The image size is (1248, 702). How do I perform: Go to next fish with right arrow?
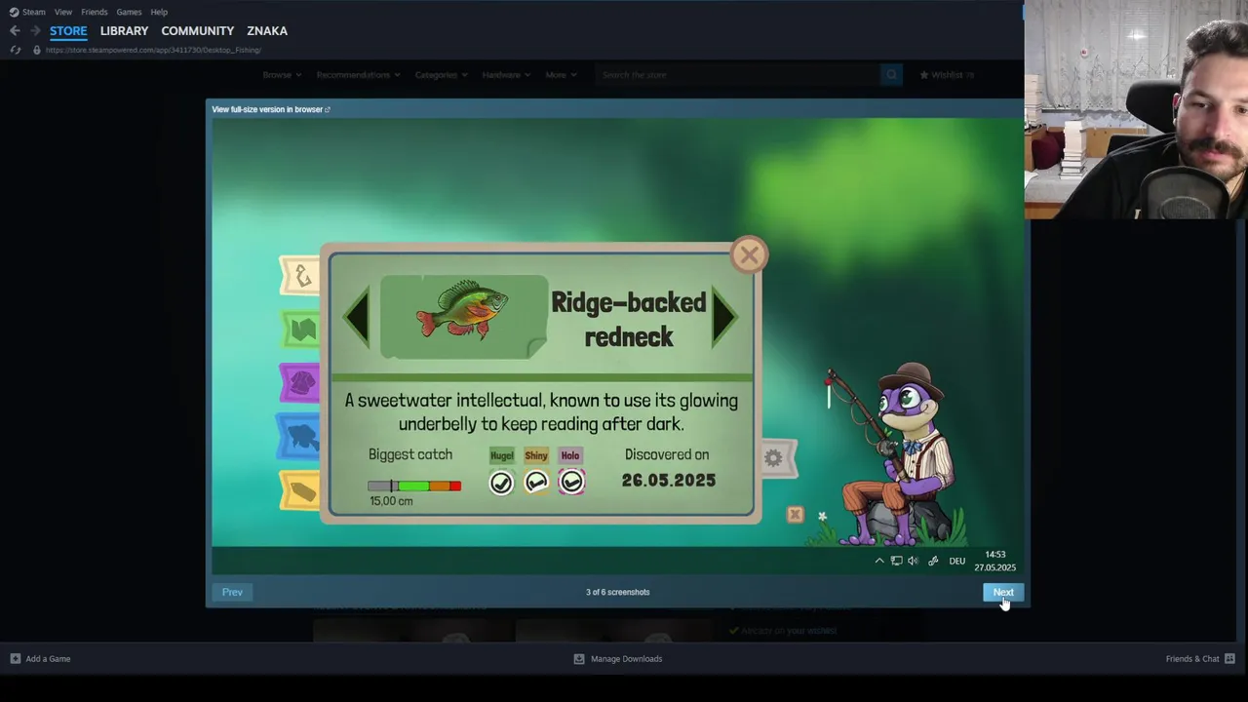tap(723, 316)
